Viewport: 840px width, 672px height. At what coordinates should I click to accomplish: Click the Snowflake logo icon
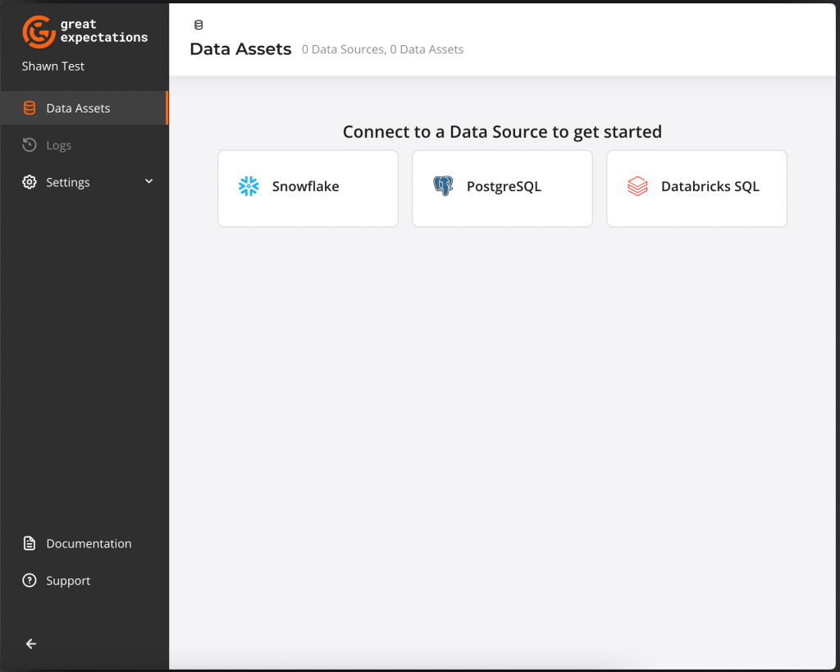coord(249,186)
